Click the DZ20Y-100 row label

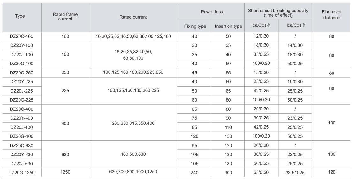(x=21, y=45)
